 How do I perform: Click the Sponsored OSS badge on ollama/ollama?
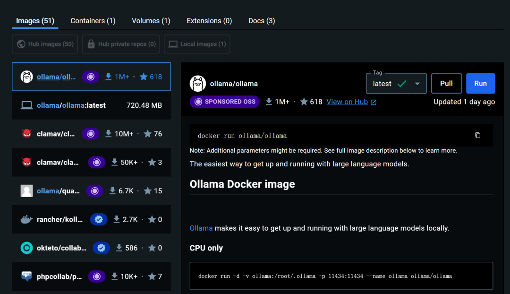224,102
